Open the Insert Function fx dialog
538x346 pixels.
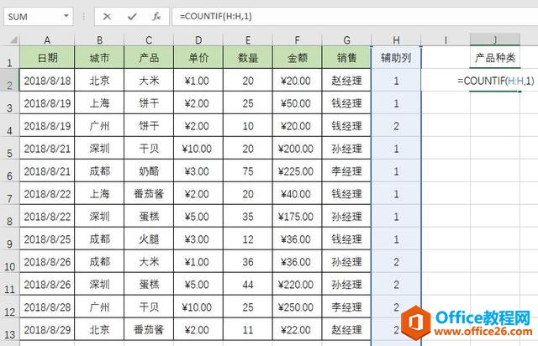[x=156, y=16]
